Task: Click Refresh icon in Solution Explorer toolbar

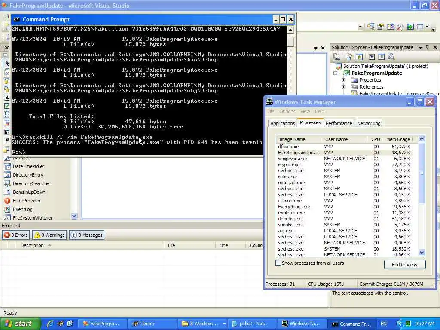Action: (x=359, y=57)
